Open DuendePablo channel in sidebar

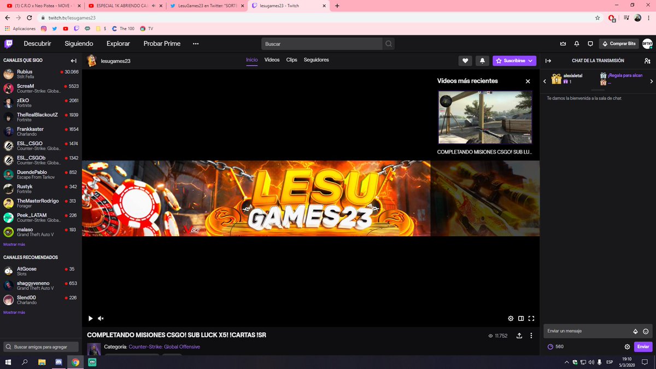pos(41,174)
